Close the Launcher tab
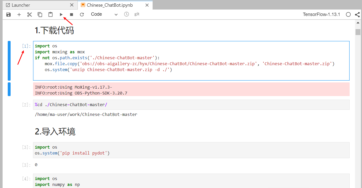The image size is (362, 188). click(x=72, y=5)
